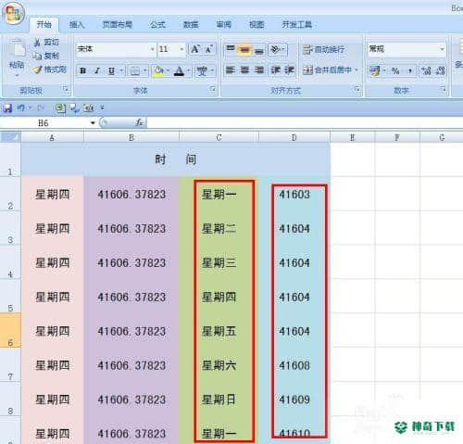Open the font name dropdown
The width and height of the screenshot is (463, 444).
tap(153, 49)
